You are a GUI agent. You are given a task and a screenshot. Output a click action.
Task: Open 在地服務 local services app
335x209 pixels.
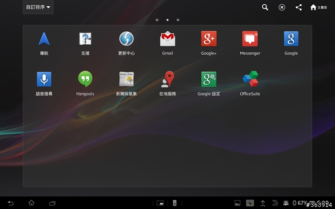tap(167, 84)
